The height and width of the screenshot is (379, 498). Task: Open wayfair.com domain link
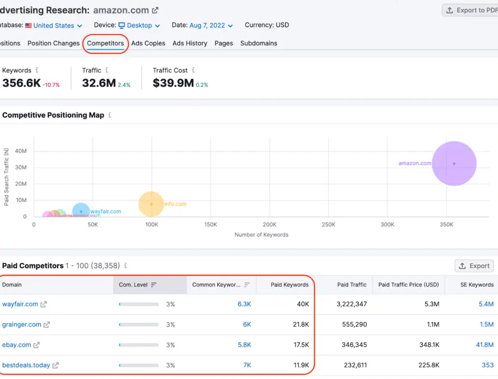(x=20, y=304)
